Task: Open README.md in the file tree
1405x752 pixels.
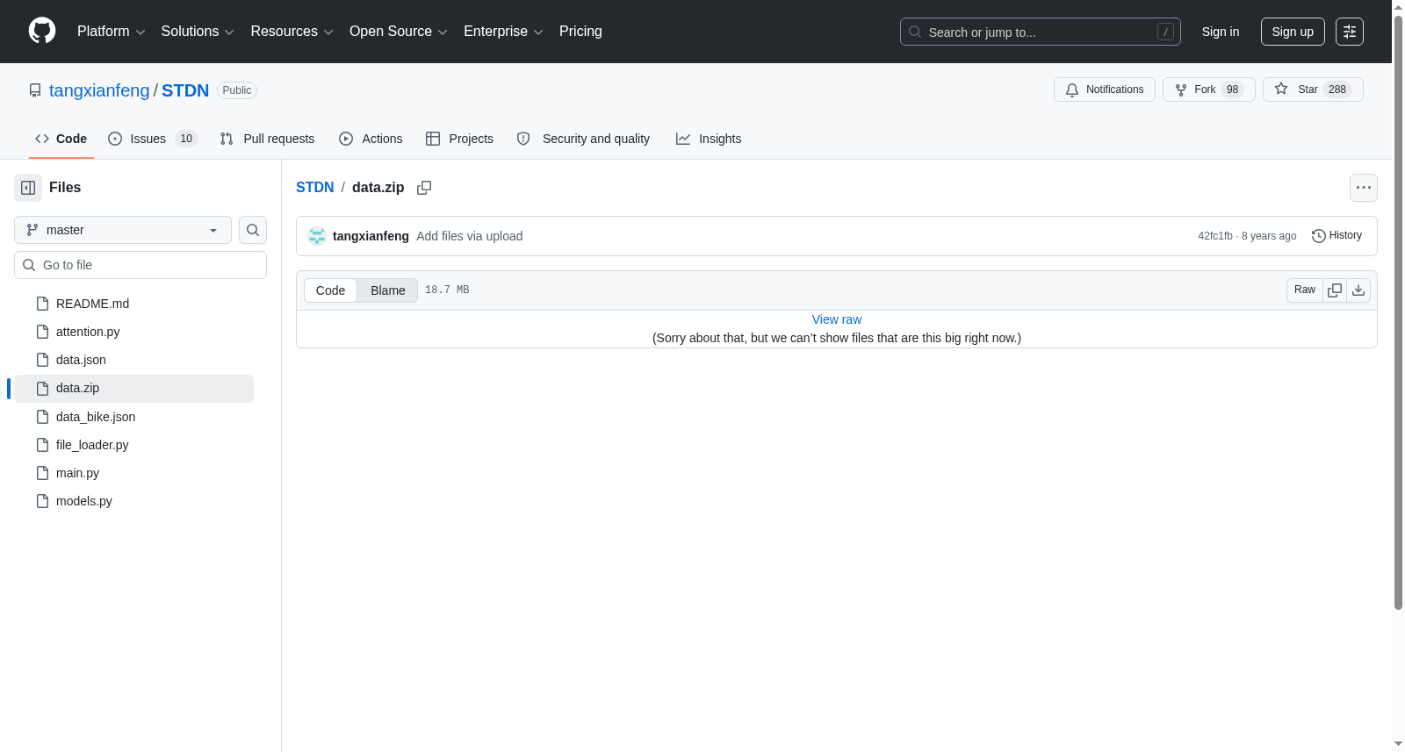Action: [x=133, y=304]
